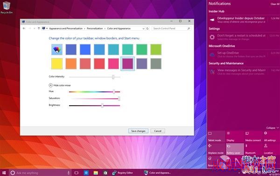280x176 pixels.
Task: Toggle Bluetooth quick action
Action: click(x=253, y=149)
